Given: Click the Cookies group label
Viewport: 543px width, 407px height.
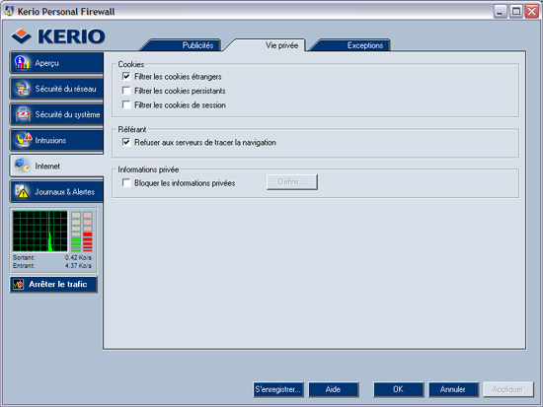Looking at the screenshot, I should pos(131,64).
